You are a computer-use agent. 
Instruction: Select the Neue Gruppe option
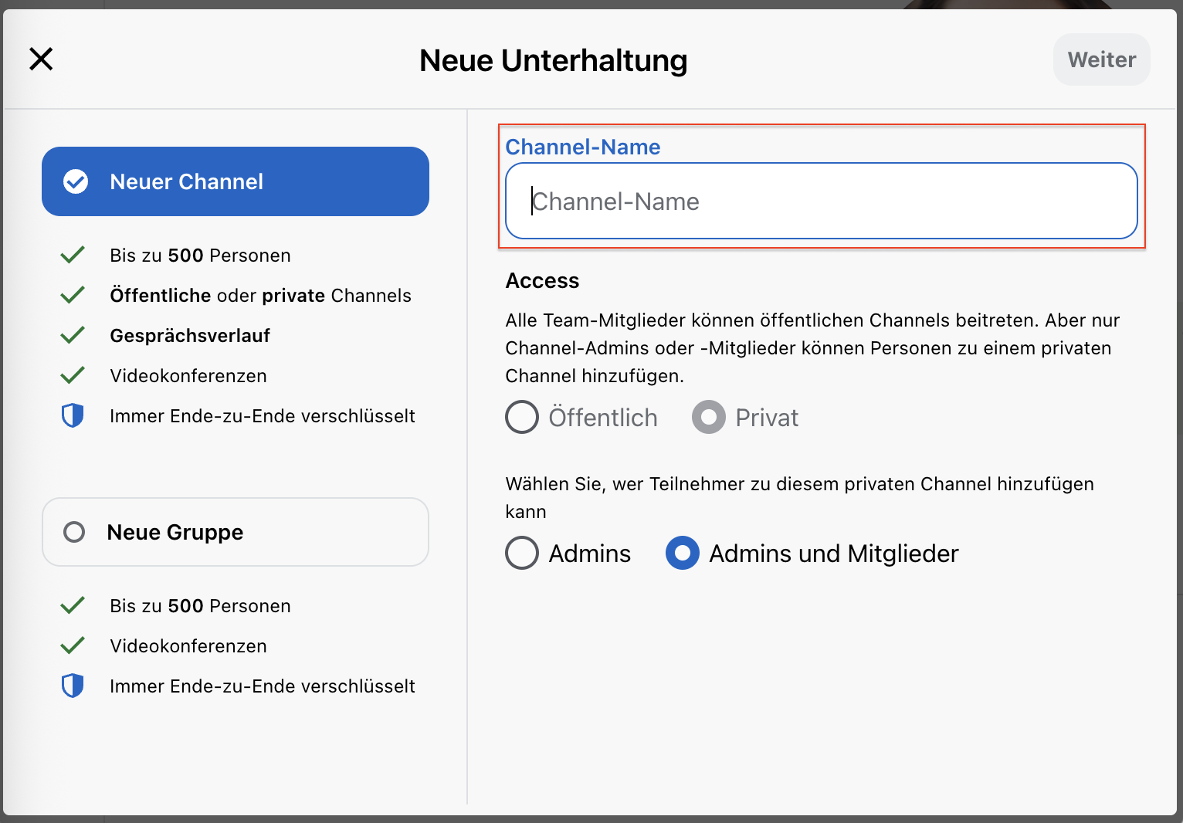pyautogui.click(x=236, y=532)
